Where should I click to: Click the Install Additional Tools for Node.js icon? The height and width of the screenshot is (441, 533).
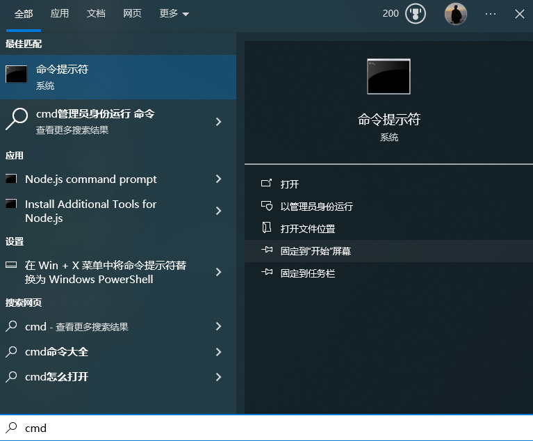(11, 204)
